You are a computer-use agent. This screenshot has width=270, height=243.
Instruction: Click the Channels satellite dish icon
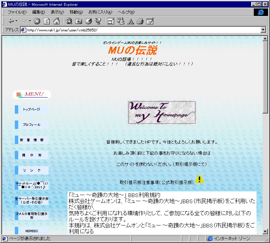tap(98, 21)
